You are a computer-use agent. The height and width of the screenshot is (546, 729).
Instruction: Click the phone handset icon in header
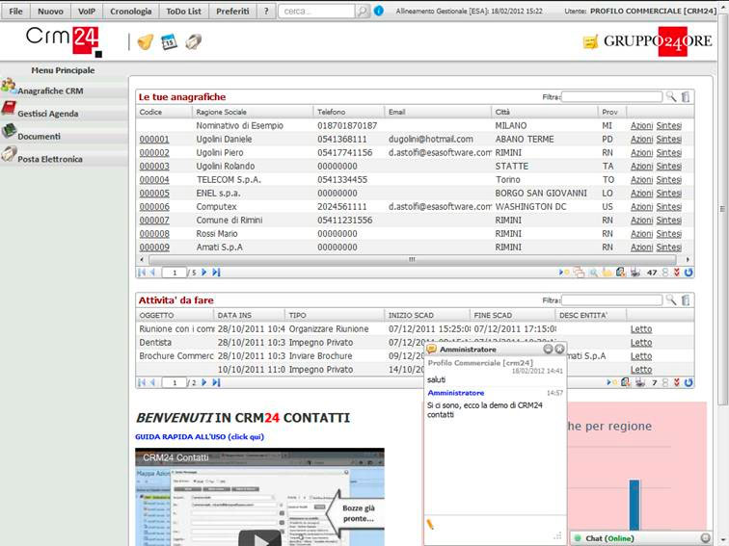(x=194, y=42)
